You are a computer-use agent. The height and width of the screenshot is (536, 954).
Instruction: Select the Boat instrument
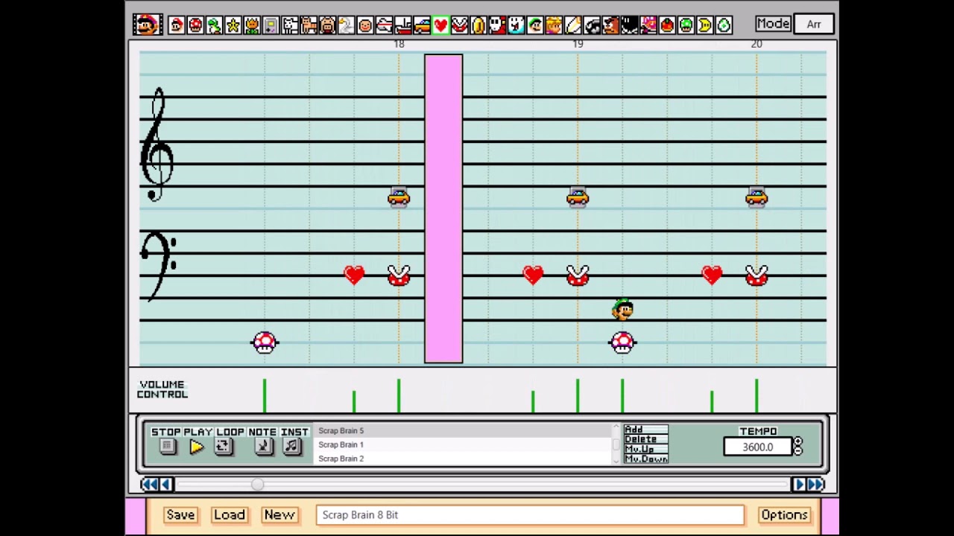click(x=403, y=25)
